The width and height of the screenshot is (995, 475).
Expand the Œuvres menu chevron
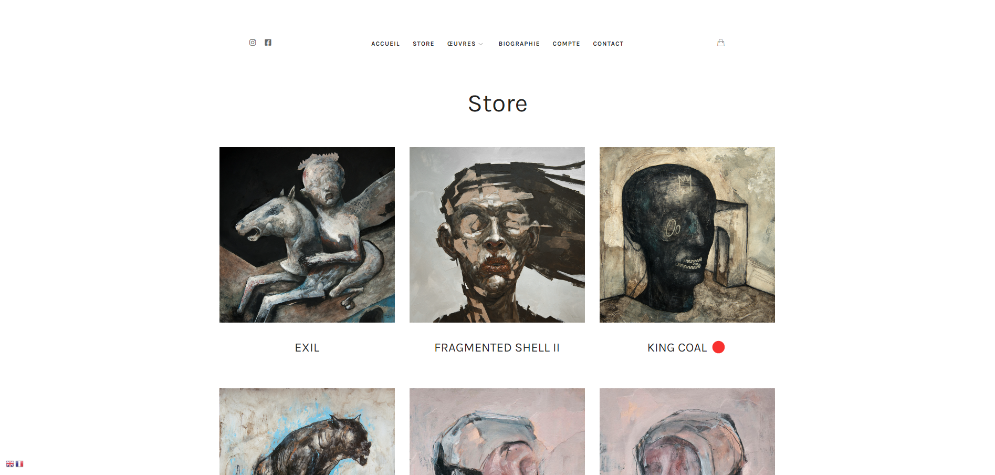point(480,44)
